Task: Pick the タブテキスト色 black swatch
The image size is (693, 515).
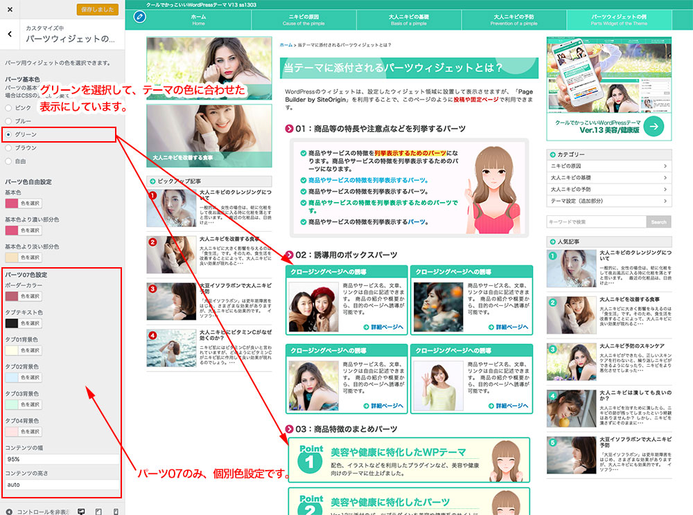Action: [12, 323]
